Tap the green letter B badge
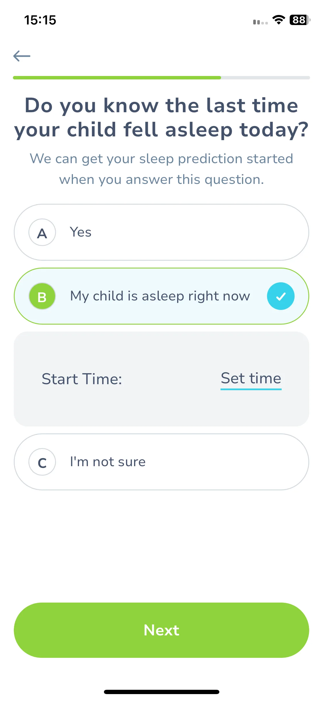 click(x=42, y=296)
